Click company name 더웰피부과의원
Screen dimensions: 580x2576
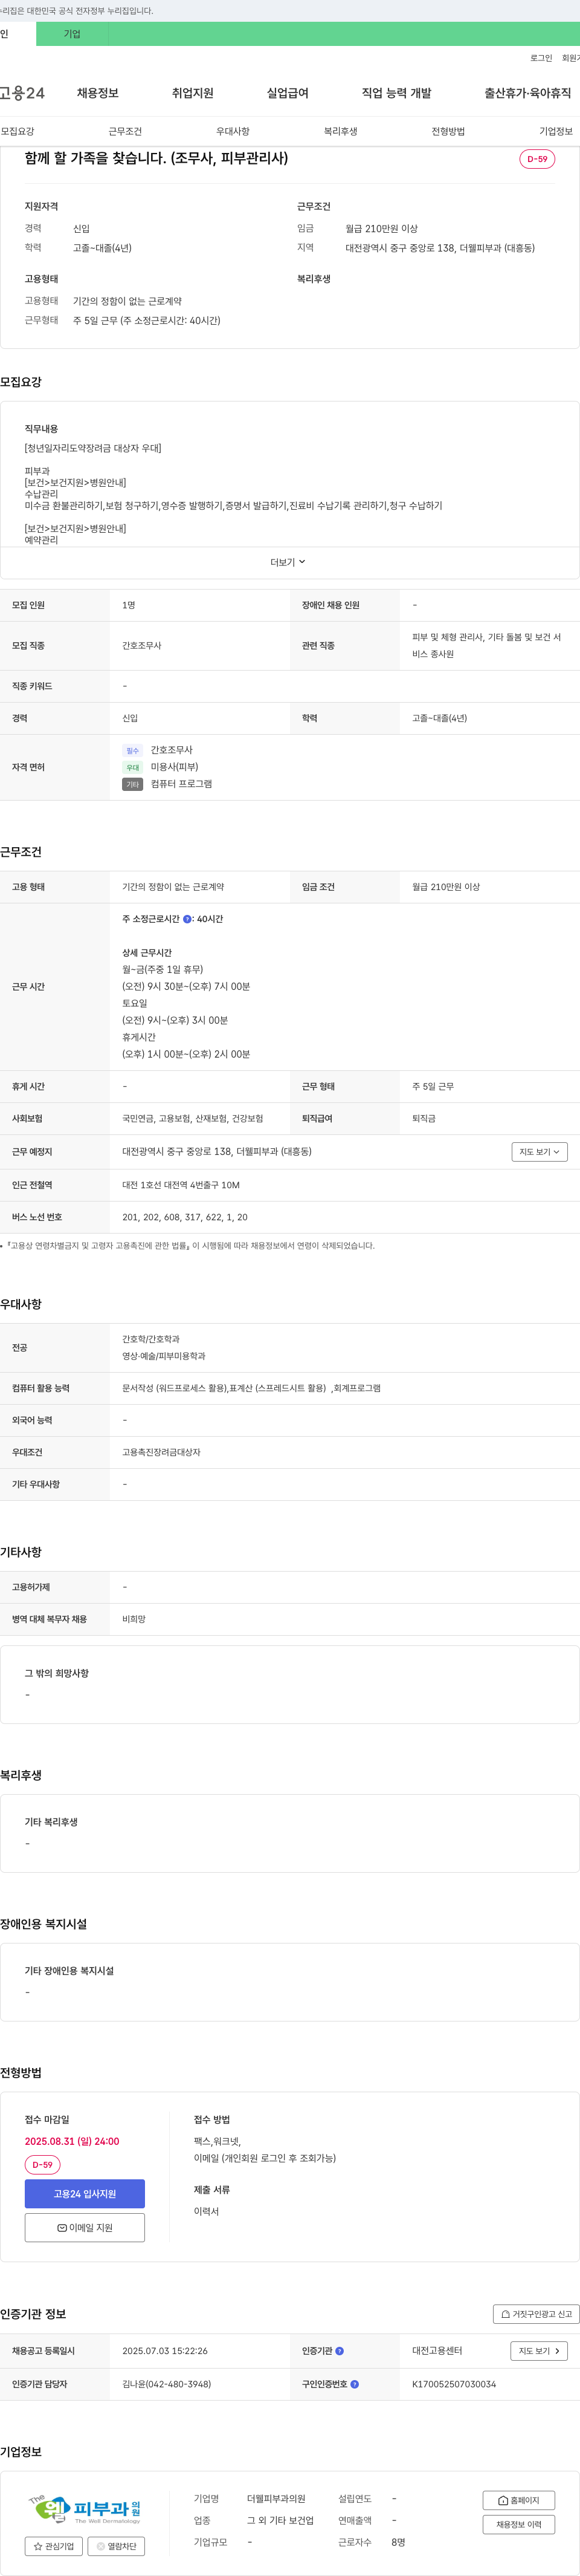click(x=277, y=2498)
